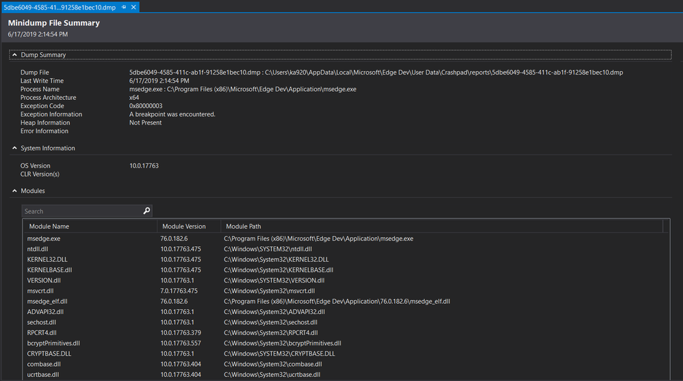Viewport: 683px width, 381px height.
Task: Click the CLR Version(s) label
Action: (40, 174)
